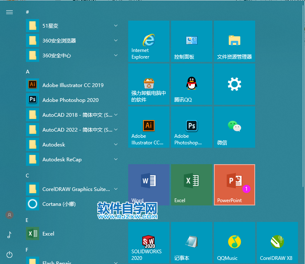Launch the CorelDRAW X8 tile
The image size is (305, 264).
coord(277,242)
